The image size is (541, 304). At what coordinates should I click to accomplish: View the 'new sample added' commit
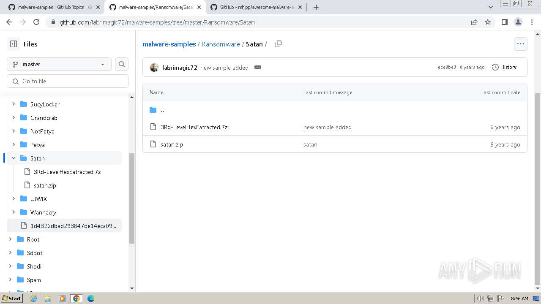coord(224,68)
